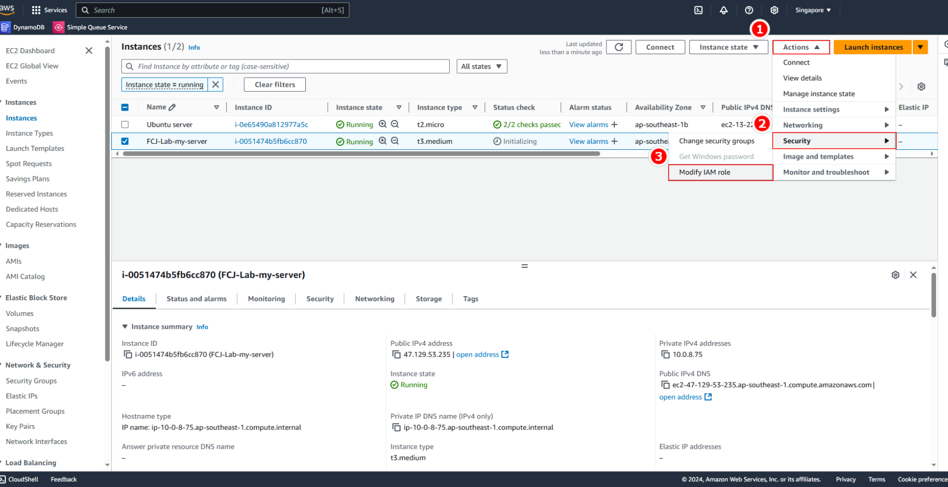948x487 pixels.
Task: Add alarm plus icon for Ubuntu server
Action: (x=614, y=124)
